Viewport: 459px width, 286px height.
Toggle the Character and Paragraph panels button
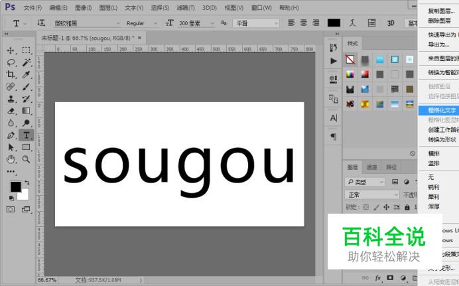point(371,23)
